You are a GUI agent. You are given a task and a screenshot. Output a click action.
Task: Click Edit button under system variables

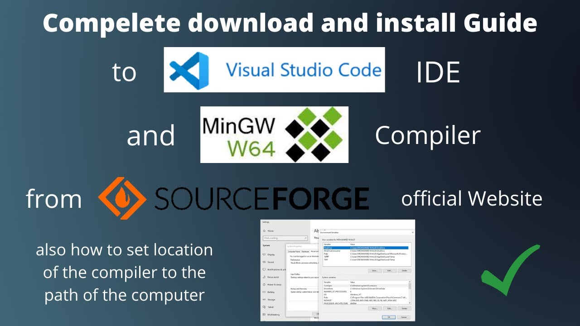(390, 308)
